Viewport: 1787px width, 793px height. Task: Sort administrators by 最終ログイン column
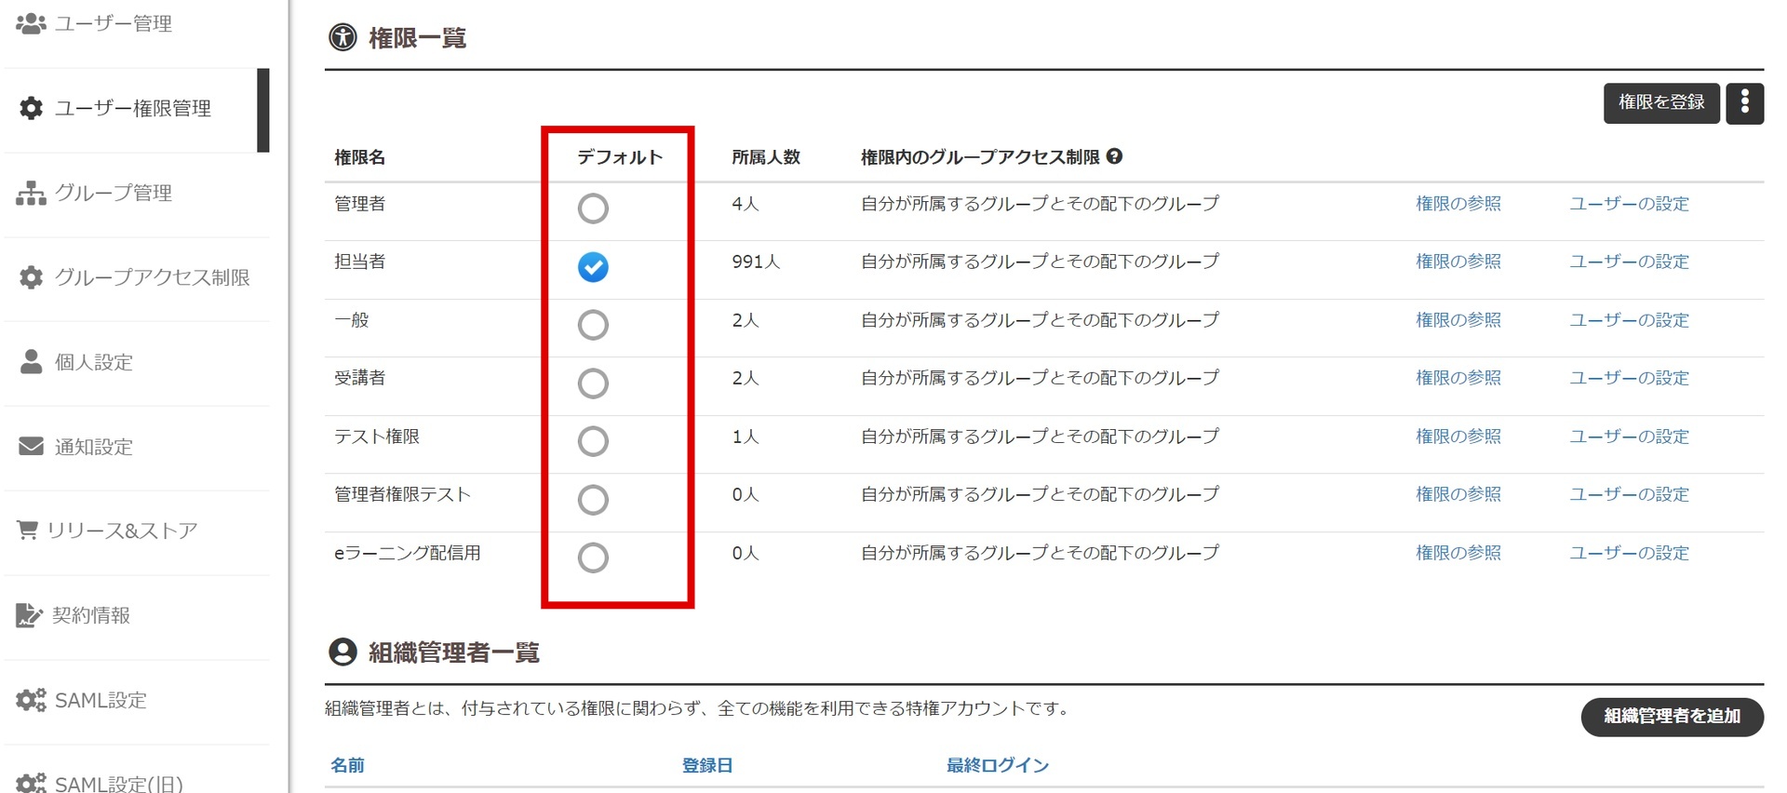click(x=998, y=765)
